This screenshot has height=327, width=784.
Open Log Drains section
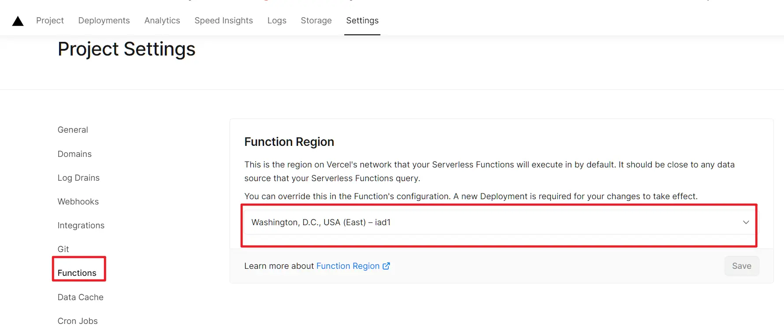click(78, 178)
